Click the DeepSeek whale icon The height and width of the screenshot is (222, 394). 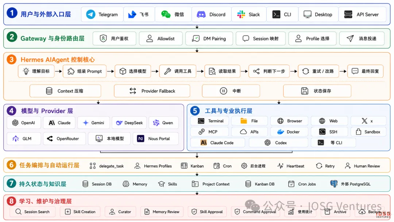pos(119,123)
